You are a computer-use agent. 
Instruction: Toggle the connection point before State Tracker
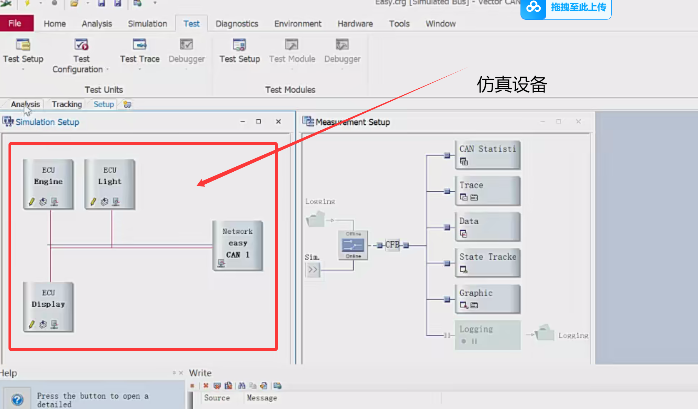[x=447, y=263]
